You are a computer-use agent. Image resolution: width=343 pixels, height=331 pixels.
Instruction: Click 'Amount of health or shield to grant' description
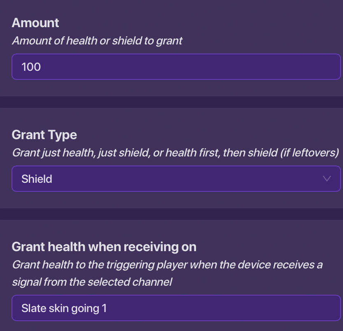[x=97, y=41]
